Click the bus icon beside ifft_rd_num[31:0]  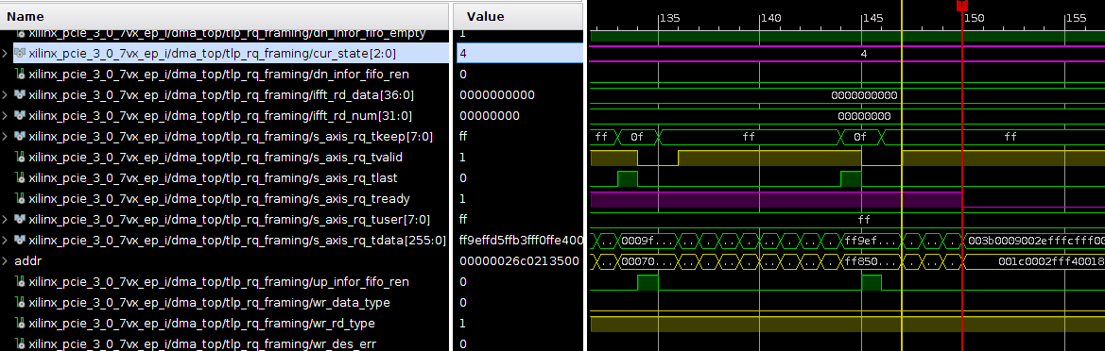coord(21,115)
